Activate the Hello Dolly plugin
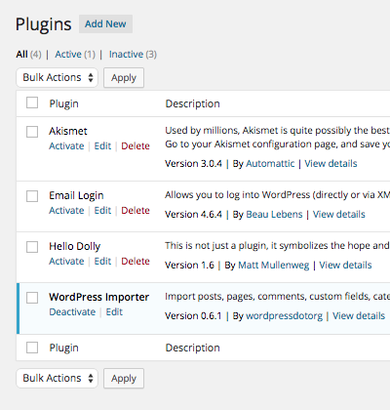The height and width of the screenshot is (410, 390). (66, 262)
